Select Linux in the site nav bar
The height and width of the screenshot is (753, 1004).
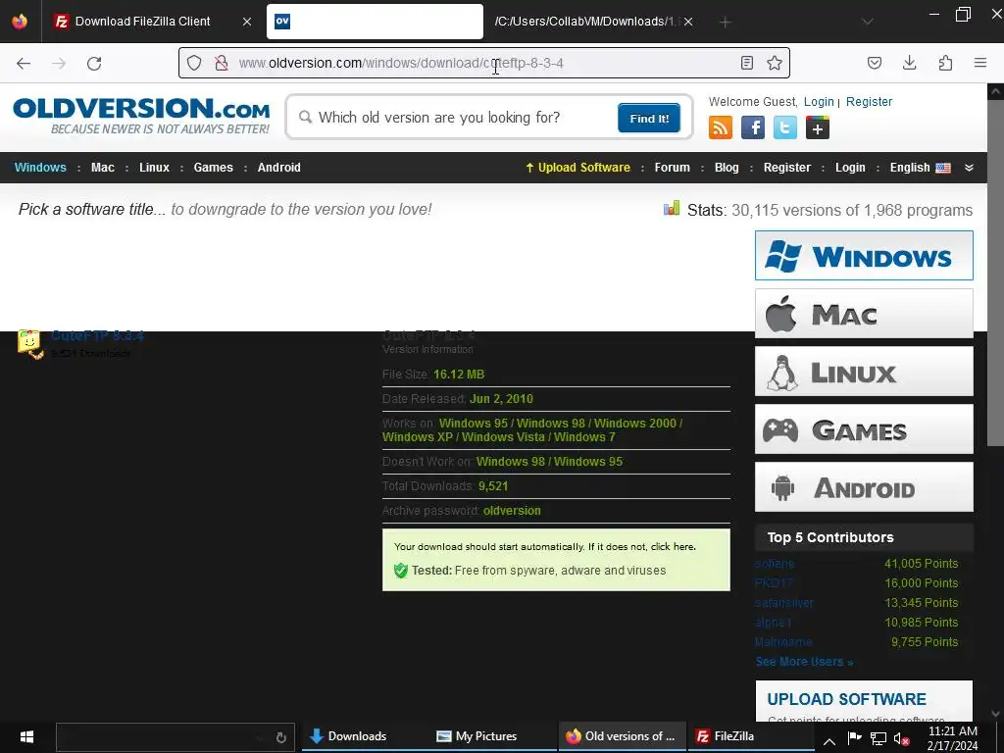[x=154, y=167]
